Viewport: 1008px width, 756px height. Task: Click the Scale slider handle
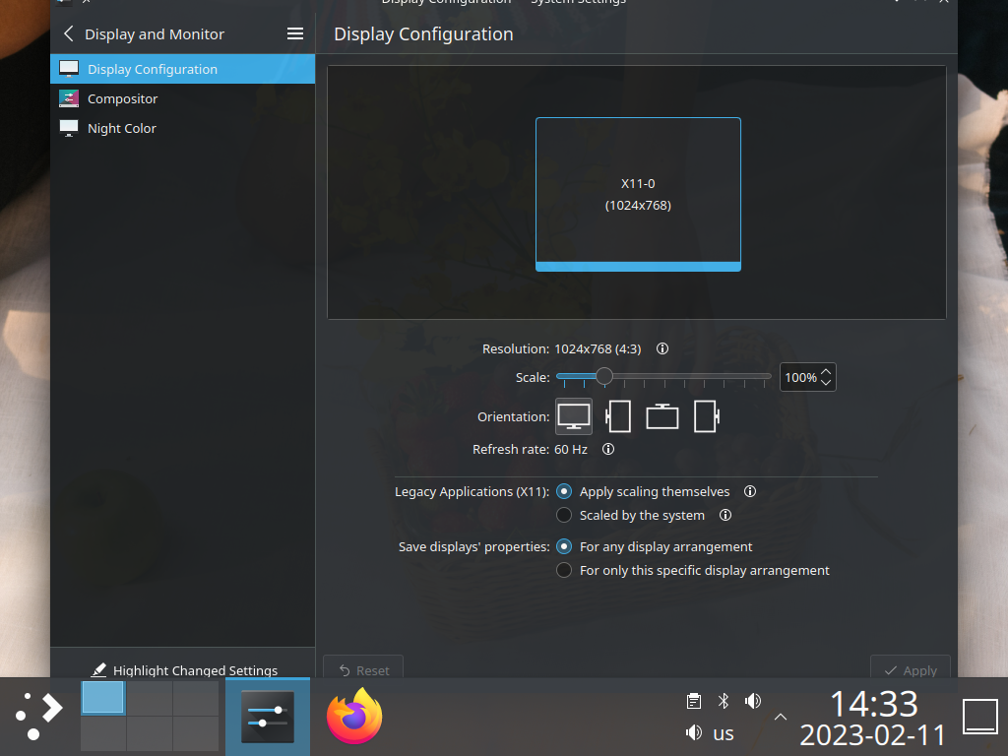pyautogui.click(x=603, y=376)
